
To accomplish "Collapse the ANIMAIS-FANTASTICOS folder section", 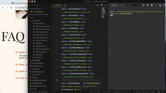I will (x=38, y=14).
